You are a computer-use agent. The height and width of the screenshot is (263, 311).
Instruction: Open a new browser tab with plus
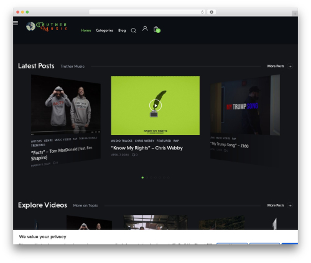pyautogui.click(x=295, y=14)
